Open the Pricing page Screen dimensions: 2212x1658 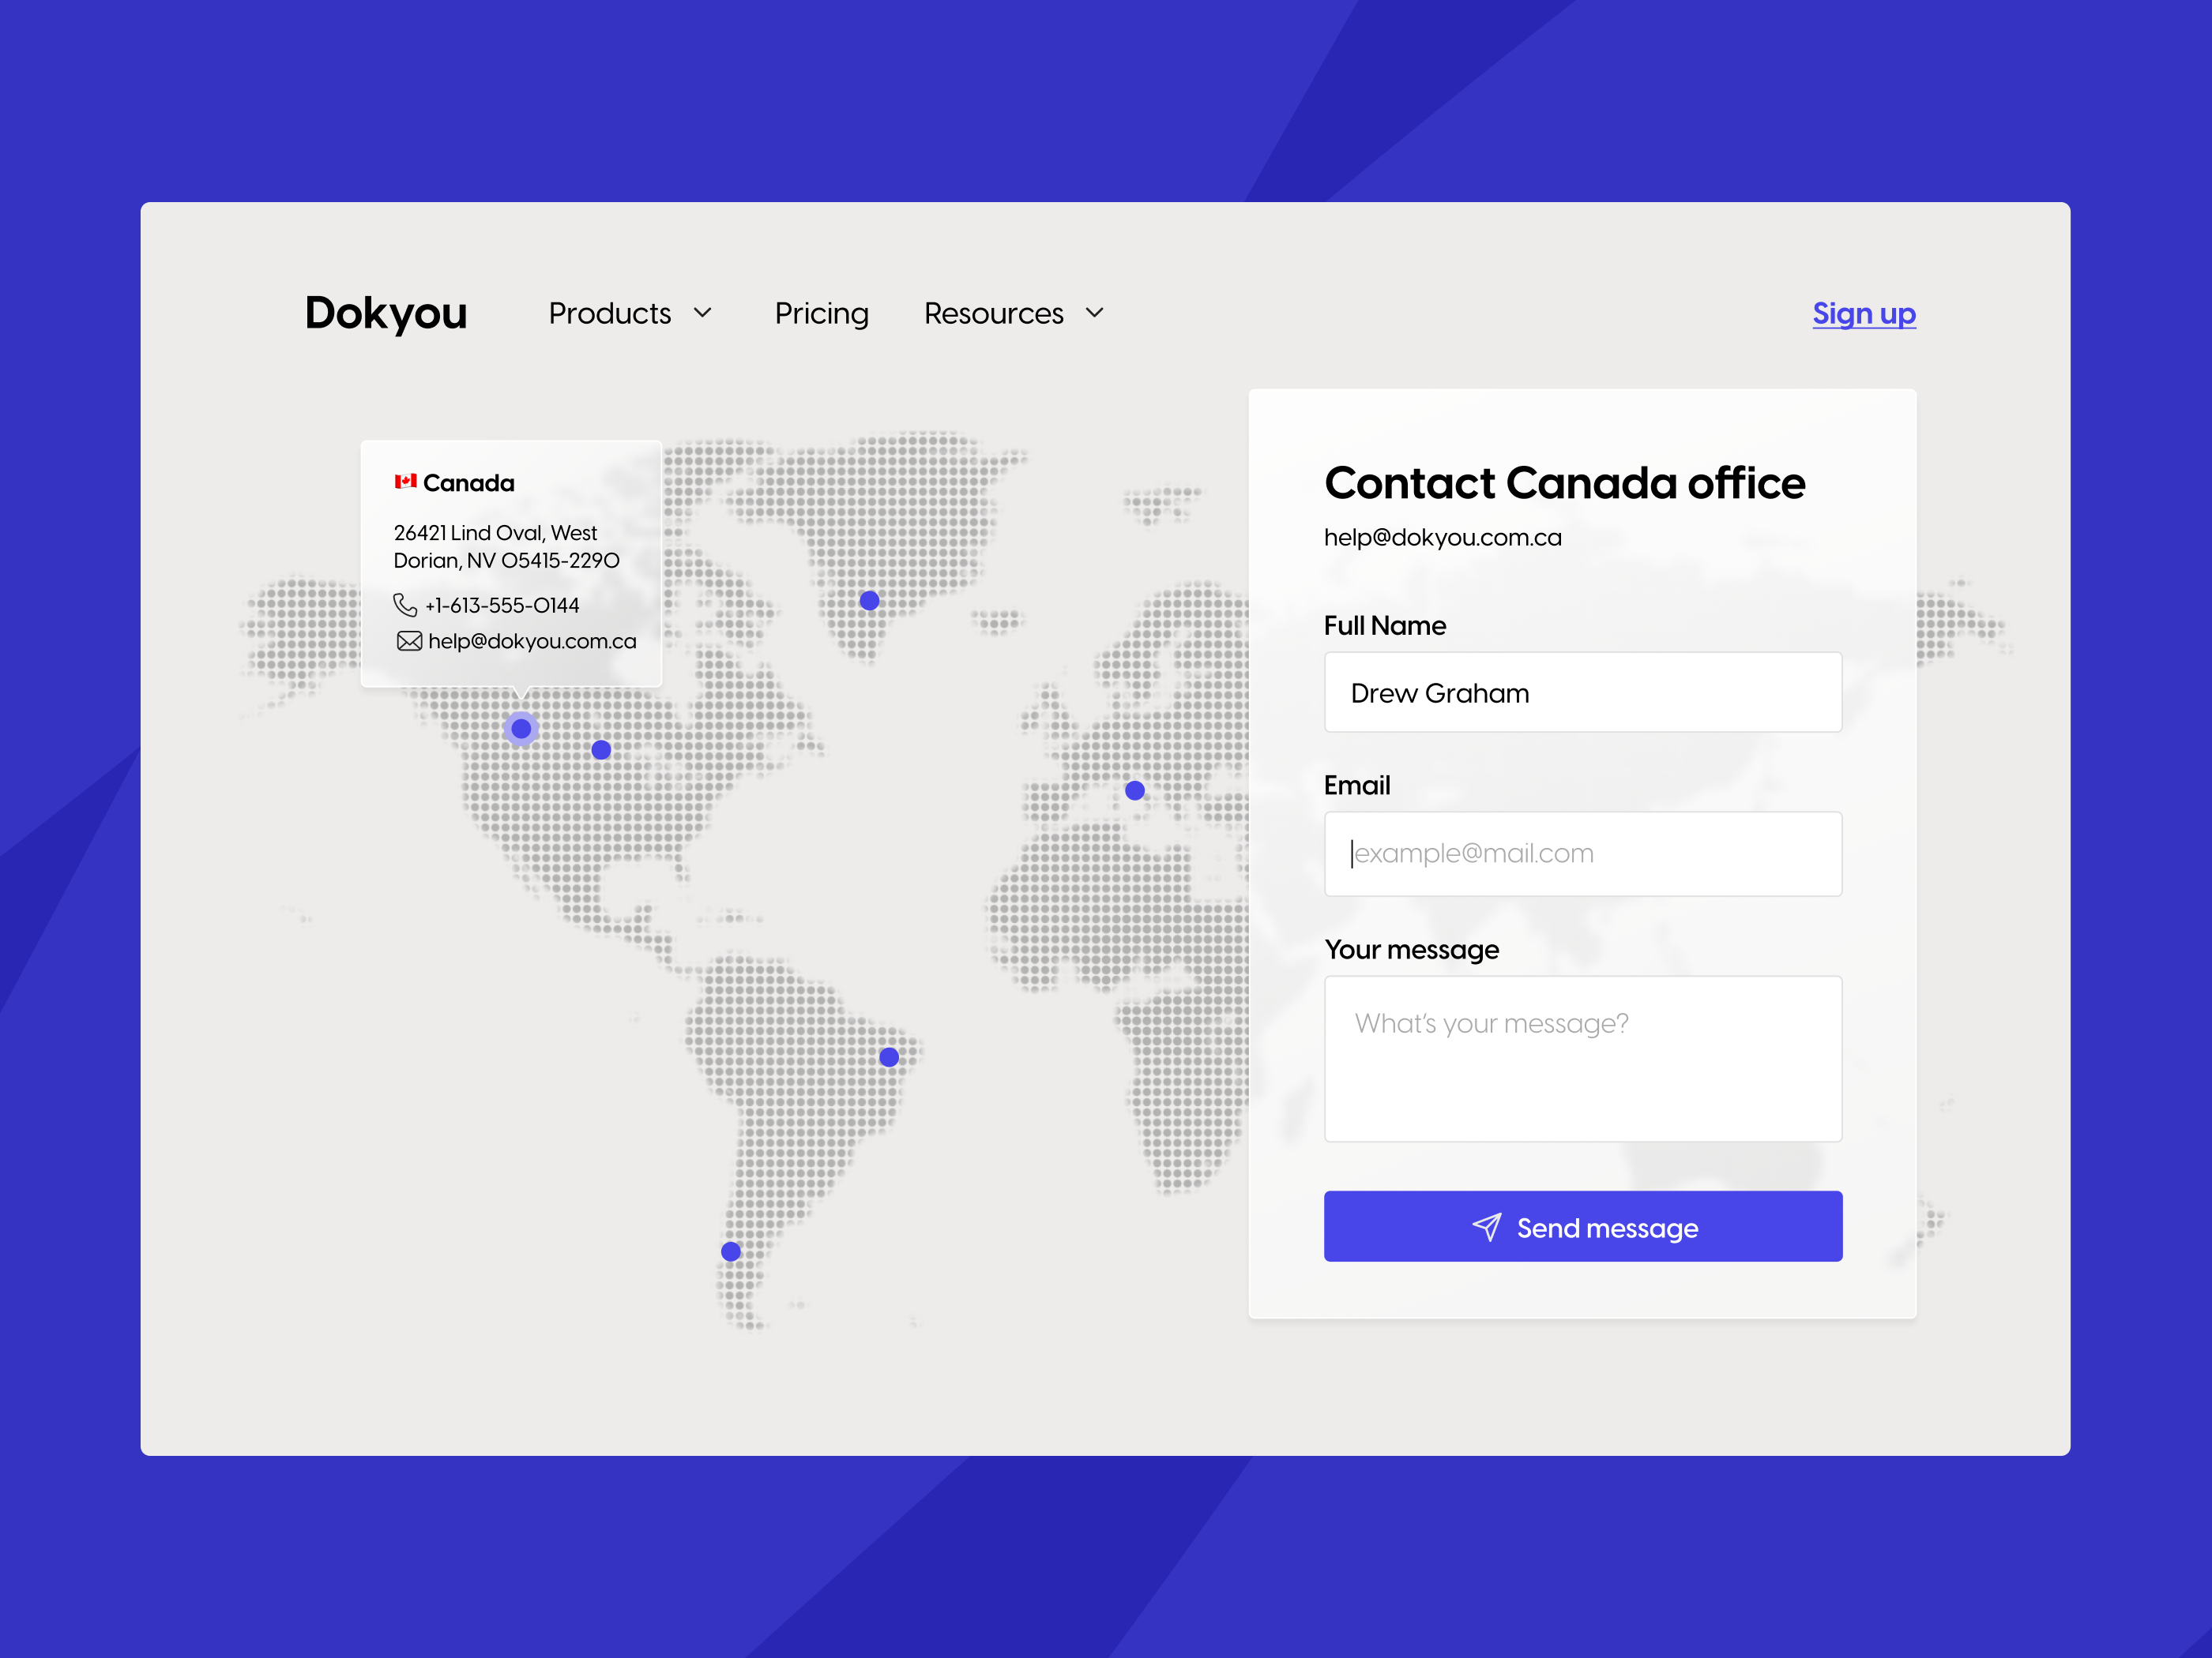821,313
